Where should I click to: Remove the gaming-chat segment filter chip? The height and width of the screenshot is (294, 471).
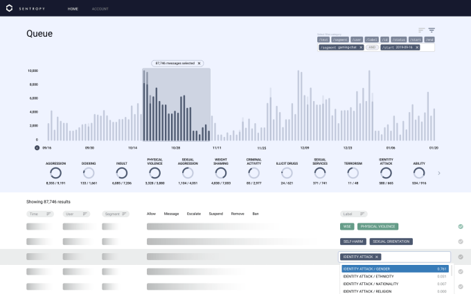(x=361, y=48)
